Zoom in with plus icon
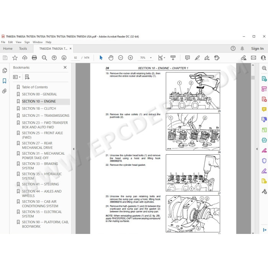Viewport: 268px width, 268px height. (x=131, y=58)
